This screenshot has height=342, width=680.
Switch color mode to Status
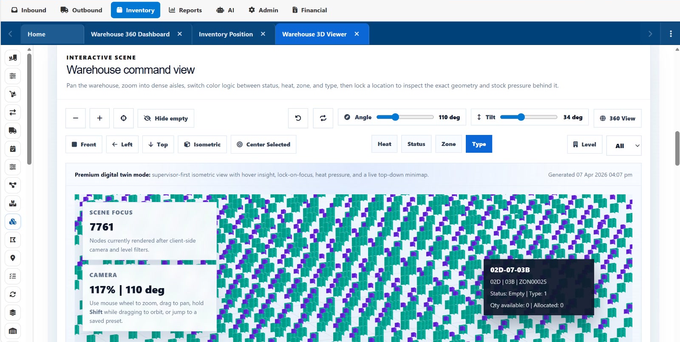pyautogui.click(x=416, y=144)
